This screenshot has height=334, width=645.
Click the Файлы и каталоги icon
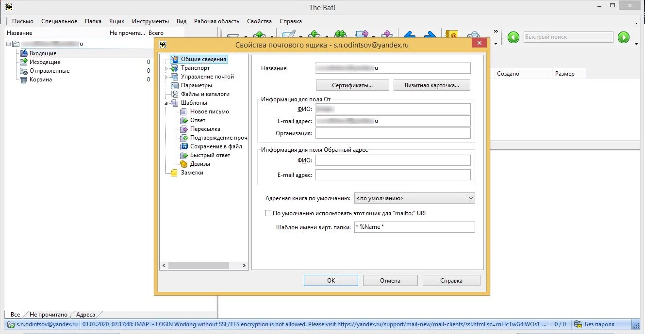pos(175,94)
